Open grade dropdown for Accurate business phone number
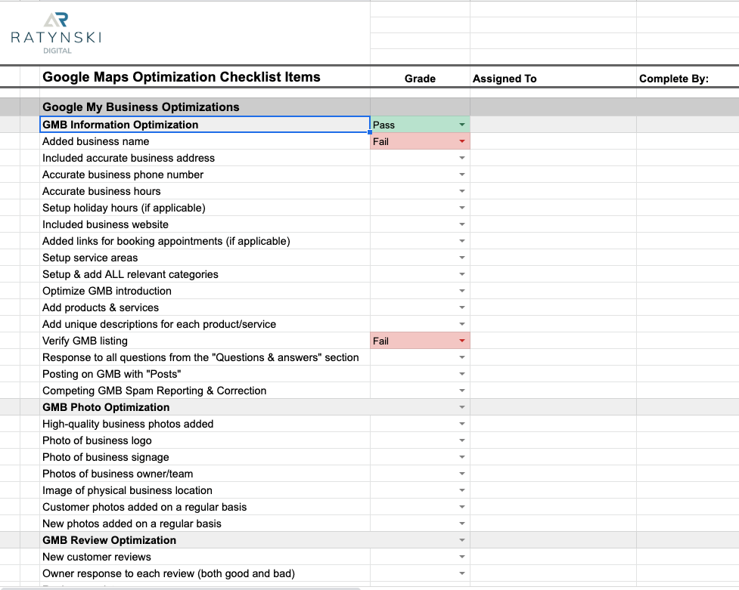 [461, 175]
